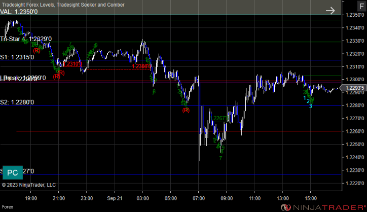Click the current price marker 1.2293'5

click(353, 88)
